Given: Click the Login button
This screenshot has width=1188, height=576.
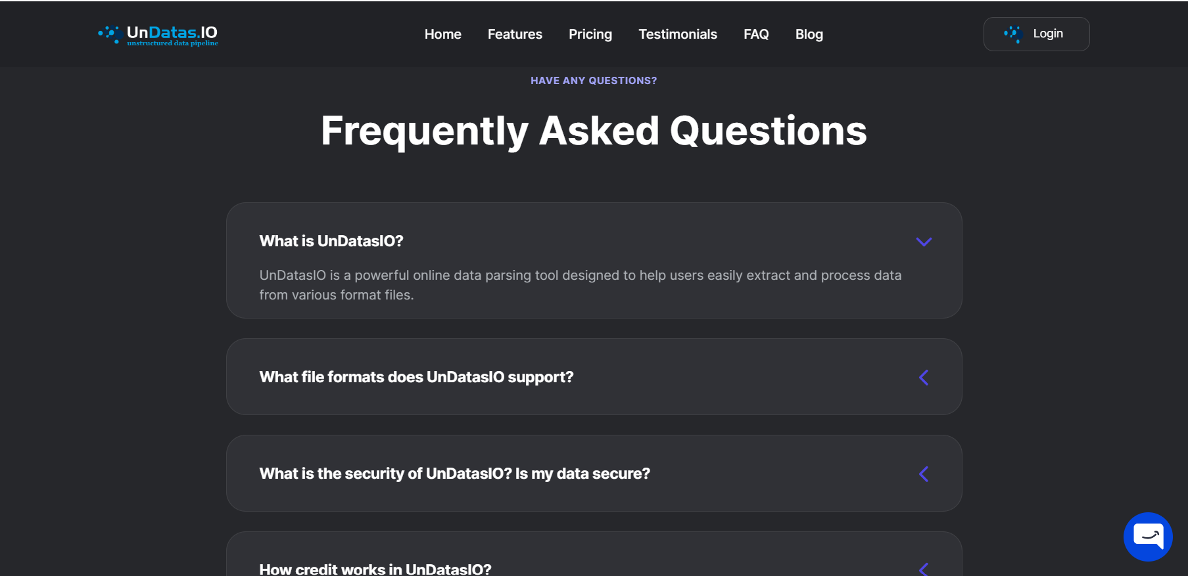Looking at the screenshot, I should coord(1036,34).
